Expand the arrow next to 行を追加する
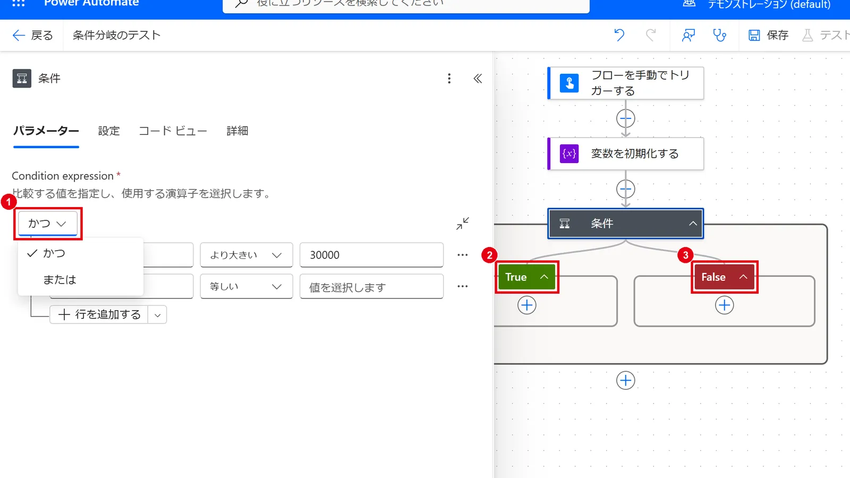Viewport: 850px width, 478px height. pos(157,315)
